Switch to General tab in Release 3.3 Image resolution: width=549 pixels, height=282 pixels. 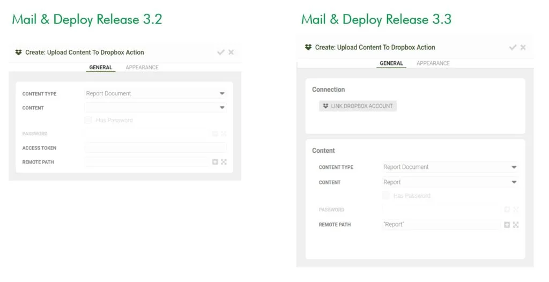[391, 63]
